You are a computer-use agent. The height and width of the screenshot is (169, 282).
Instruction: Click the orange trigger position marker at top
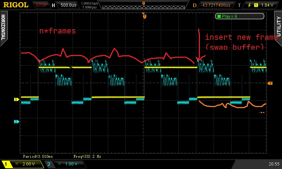(145, 17)
